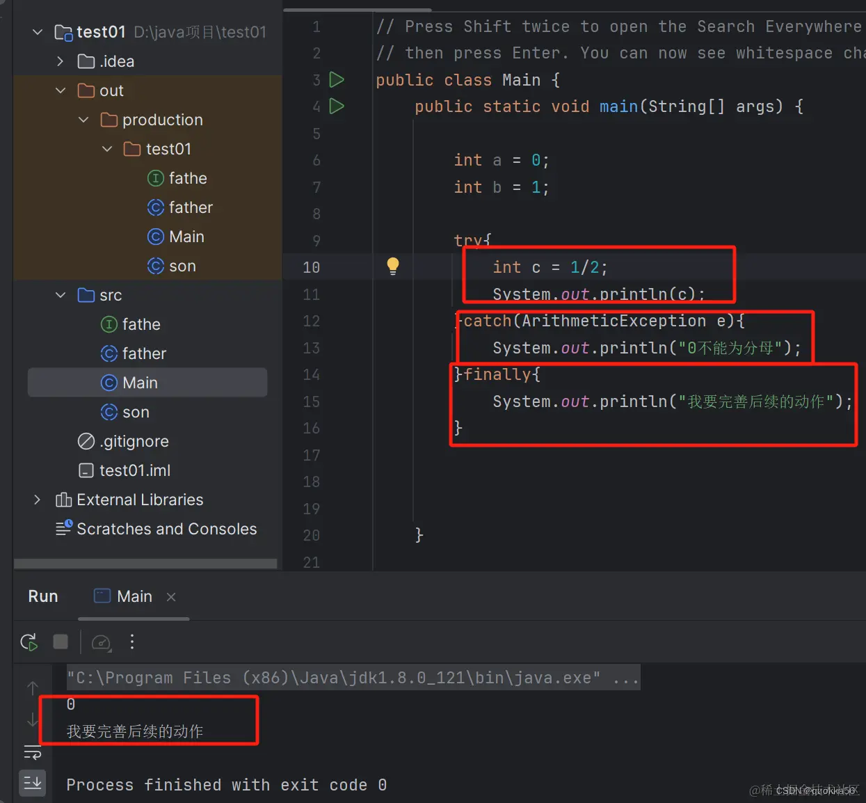Click the Run tool window label

pyautogui.click(x=43, y=596)
